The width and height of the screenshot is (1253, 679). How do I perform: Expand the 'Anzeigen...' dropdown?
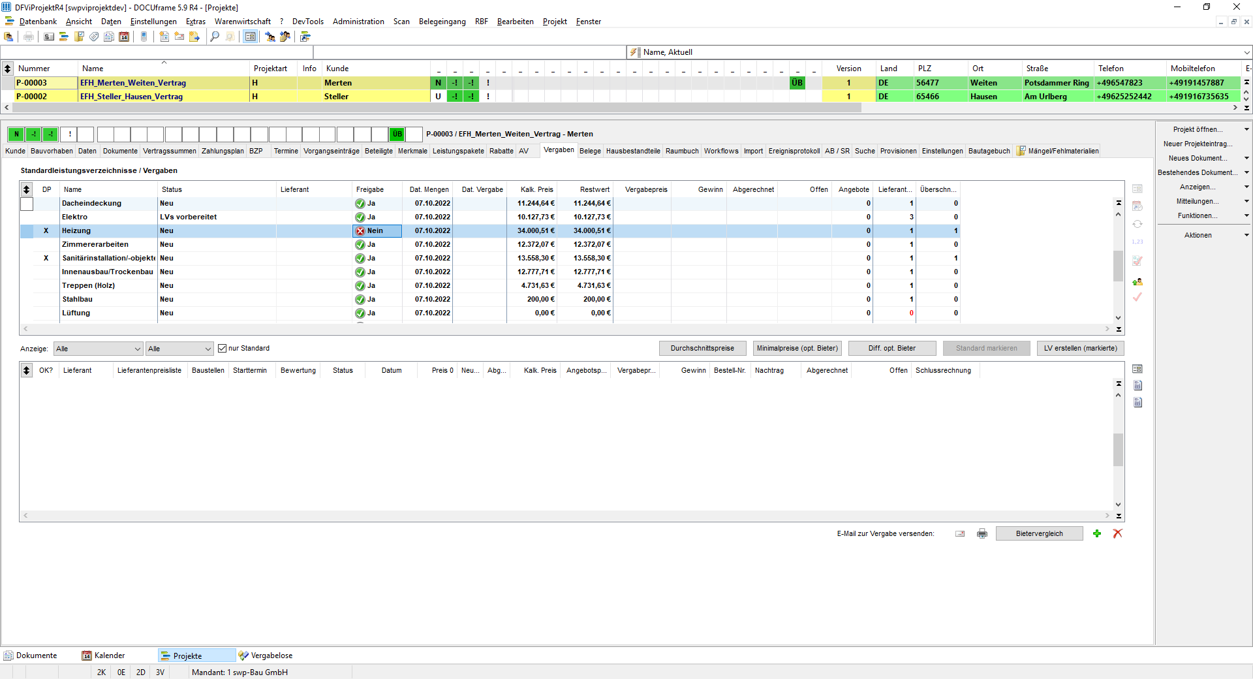pyautogui.click(x=1246, y=187)
